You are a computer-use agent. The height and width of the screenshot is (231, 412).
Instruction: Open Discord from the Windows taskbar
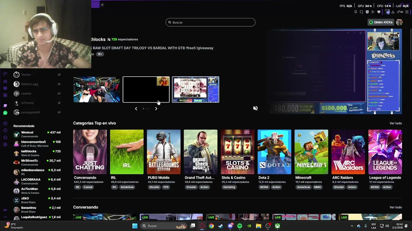230,226
